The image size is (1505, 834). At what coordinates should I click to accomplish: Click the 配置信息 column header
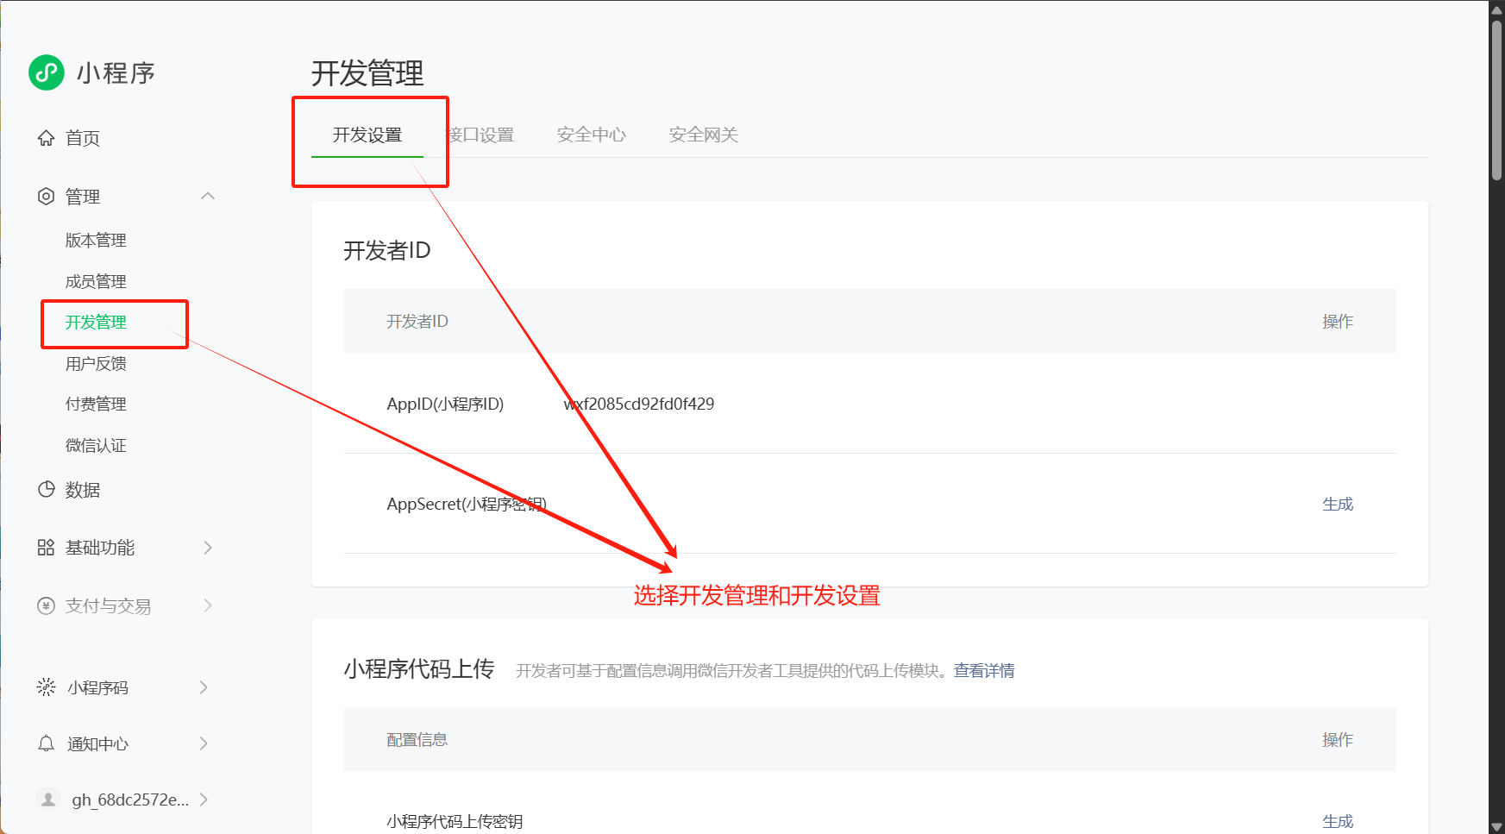[x=417, y=739]
